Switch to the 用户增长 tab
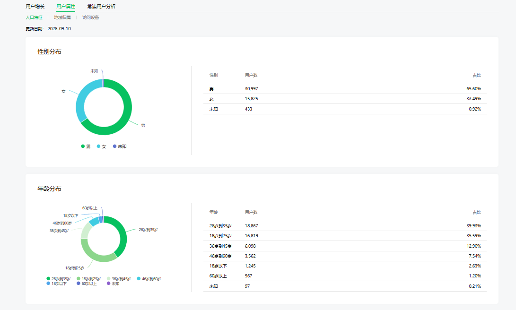The image size is (516, 310). 35,6
